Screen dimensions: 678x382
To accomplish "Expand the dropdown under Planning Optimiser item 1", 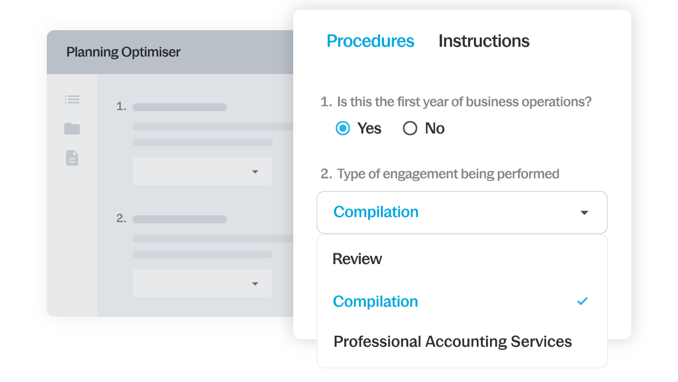I will (x=255, y=172).
